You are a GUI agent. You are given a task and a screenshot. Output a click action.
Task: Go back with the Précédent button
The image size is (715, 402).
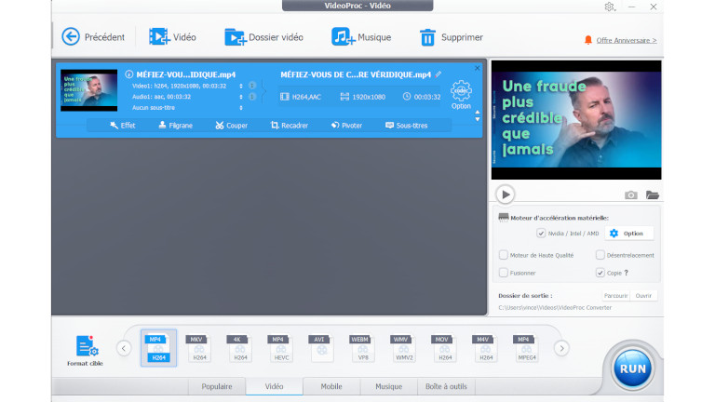[93, 37]
